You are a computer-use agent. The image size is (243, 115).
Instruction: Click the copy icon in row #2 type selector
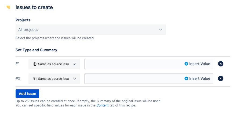(35, 79)
